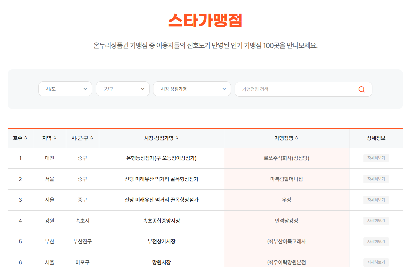
Task: Click 자세히보기 for (주)부산어묵고래사
Action: point(376,242)
